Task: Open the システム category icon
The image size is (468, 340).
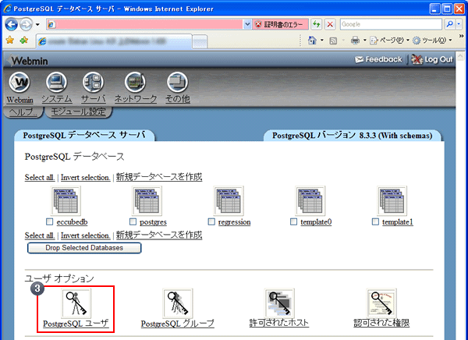Action: (56, 82)
